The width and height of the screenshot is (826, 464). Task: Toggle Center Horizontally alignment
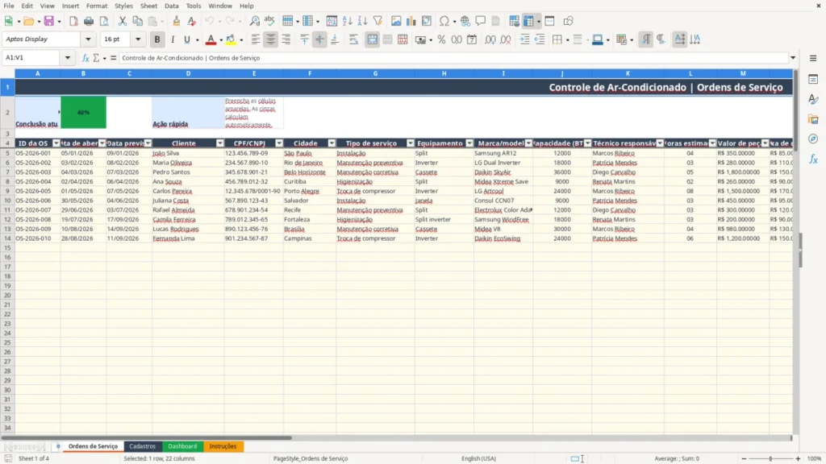click(271, 39)
